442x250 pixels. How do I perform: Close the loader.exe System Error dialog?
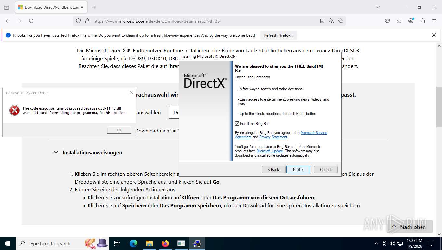click(131, 92)
